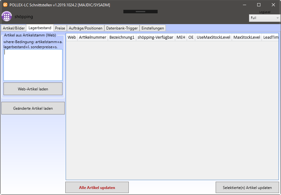Select the UseMaxStockLevel column header
The image size is (281, 195).
[213, 37]
